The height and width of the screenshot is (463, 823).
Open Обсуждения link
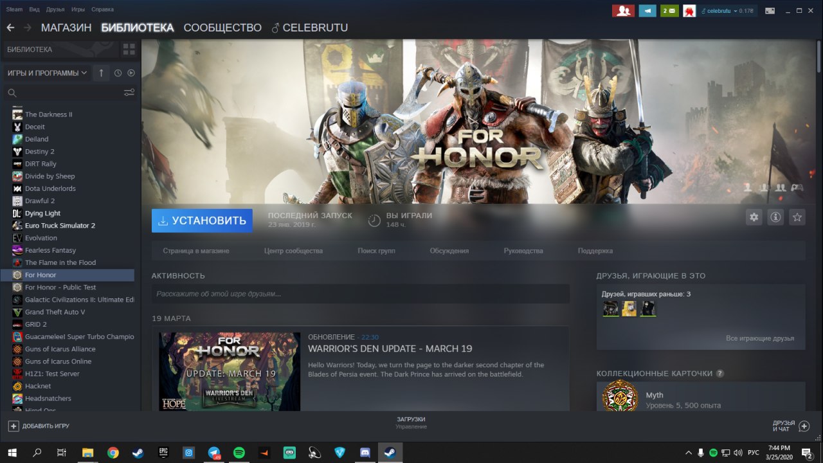449,251
